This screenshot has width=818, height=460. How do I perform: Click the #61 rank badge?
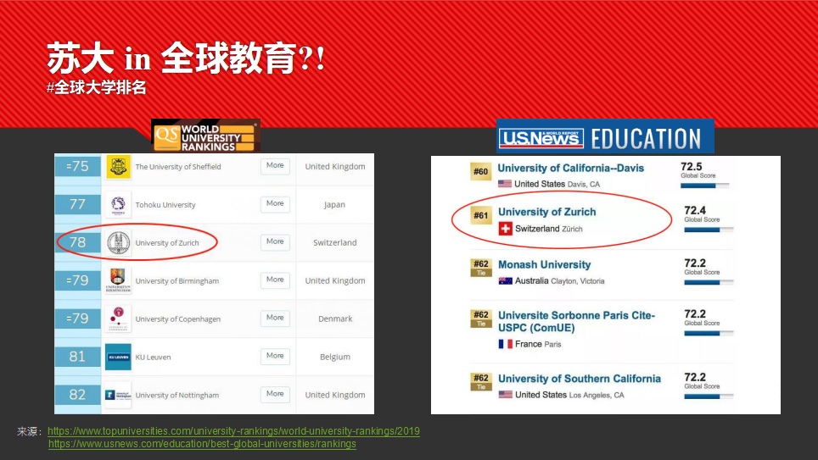point(480,216)
